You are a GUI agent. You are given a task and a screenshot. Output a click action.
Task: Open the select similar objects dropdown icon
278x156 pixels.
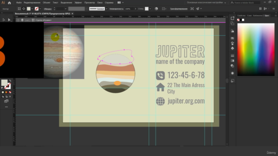pos(199,9)
